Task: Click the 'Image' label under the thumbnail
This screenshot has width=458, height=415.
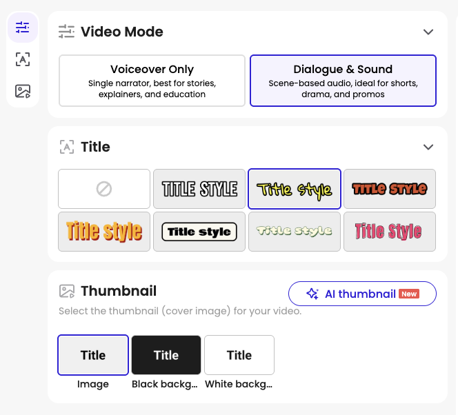Action: coord(93,384)
